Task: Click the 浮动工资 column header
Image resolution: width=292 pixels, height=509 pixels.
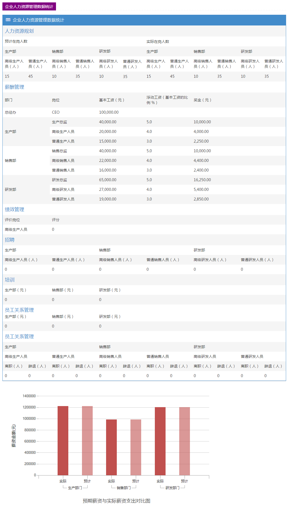Action: pos(167,100)
